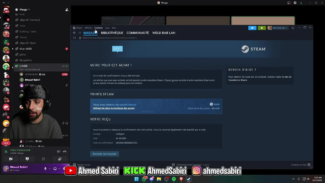Open Discord direct messages home icon
This screenshot has height=183, width=325.
[x=6, y=10]
